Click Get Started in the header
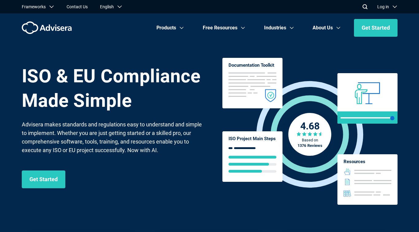Image resolution: width=419 pixels, height=232 pixels. [x=376, y=28]
